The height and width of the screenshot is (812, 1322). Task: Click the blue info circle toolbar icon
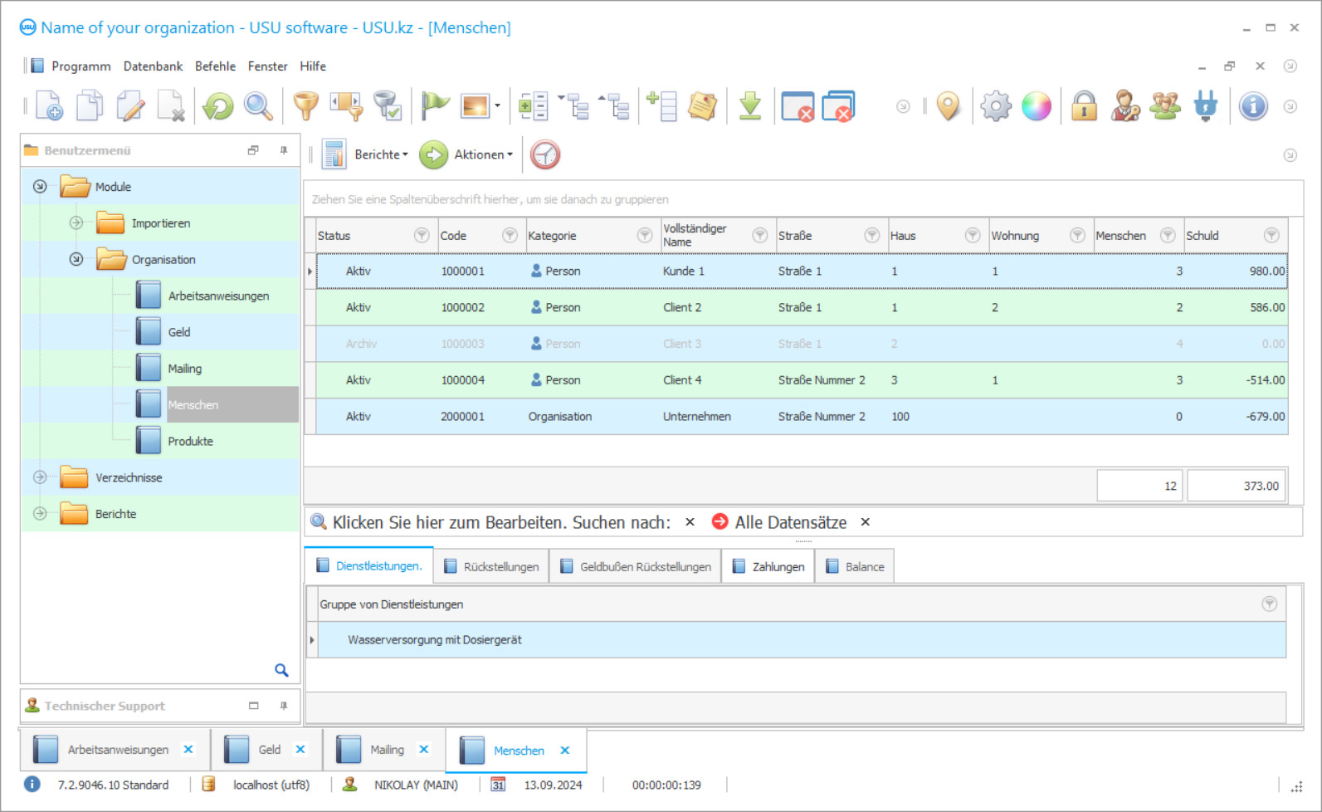coord(1253,106)
